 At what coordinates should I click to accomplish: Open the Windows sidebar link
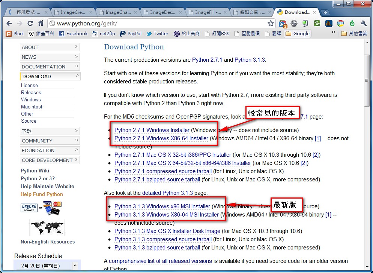click(x=31, y=99)
